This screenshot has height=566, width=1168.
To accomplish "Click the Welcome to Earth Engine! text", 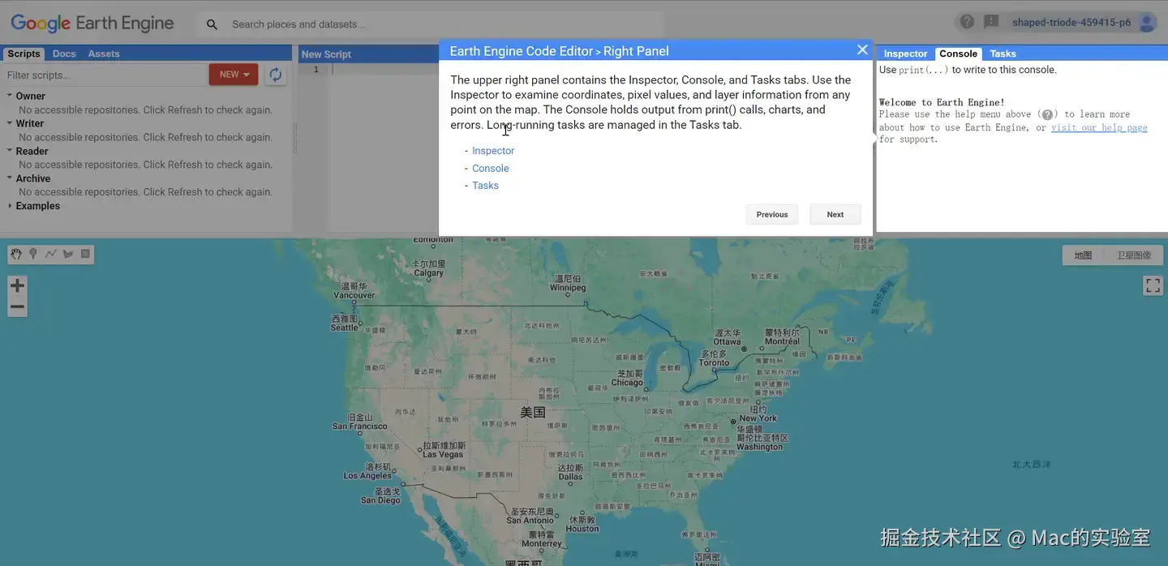I will coord(942,102).
